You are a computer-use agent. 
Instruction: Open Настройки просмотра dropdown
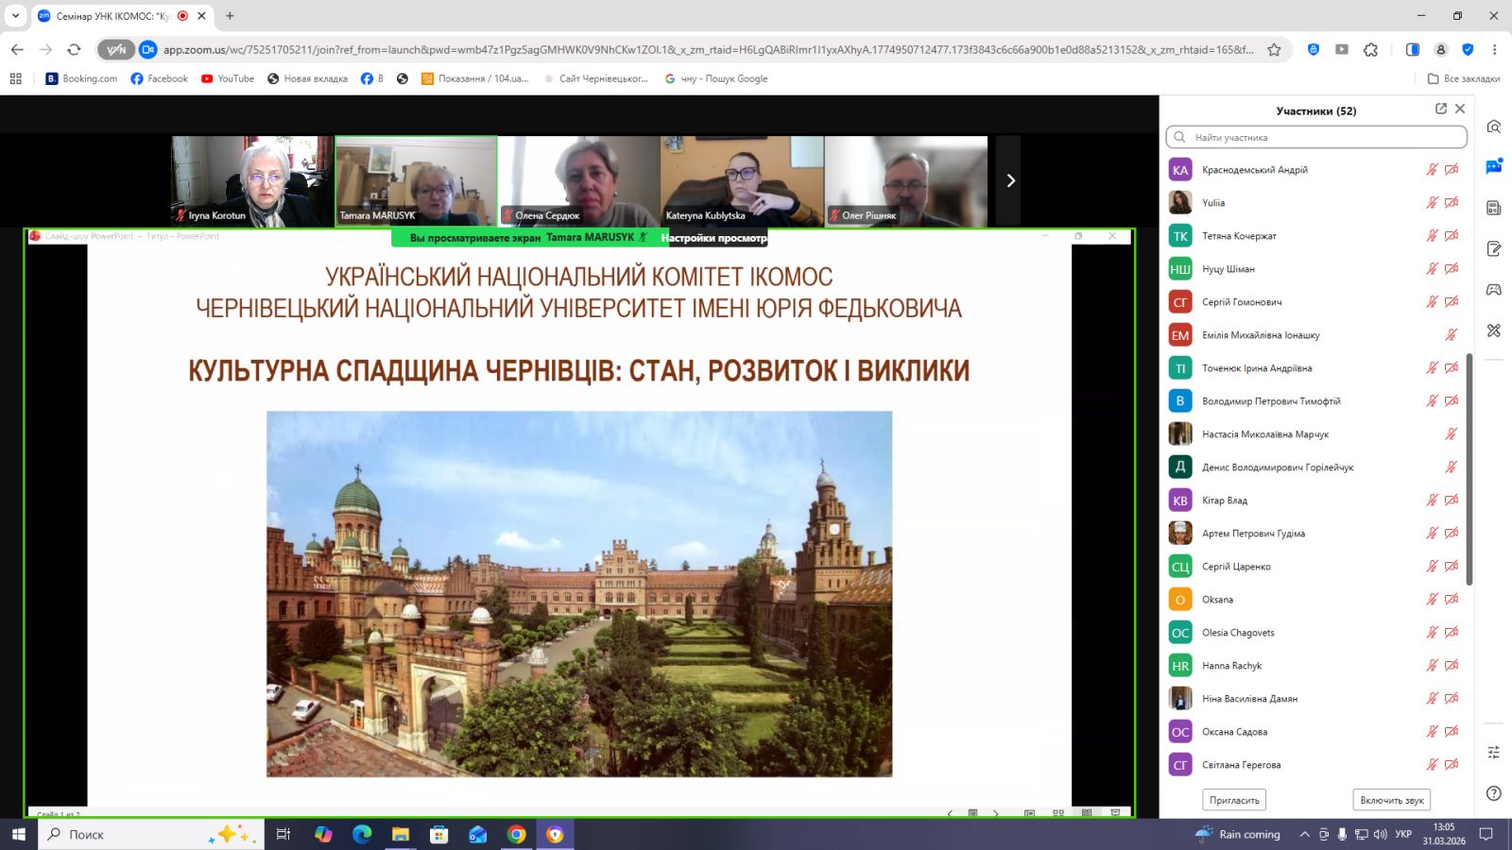coord(713,238)
